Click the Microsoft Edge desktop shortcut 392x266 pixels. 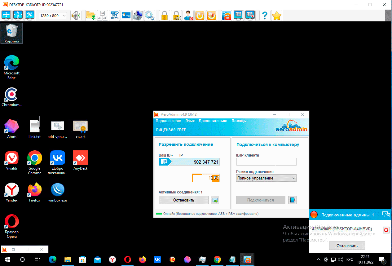click(x=12, y=67)
